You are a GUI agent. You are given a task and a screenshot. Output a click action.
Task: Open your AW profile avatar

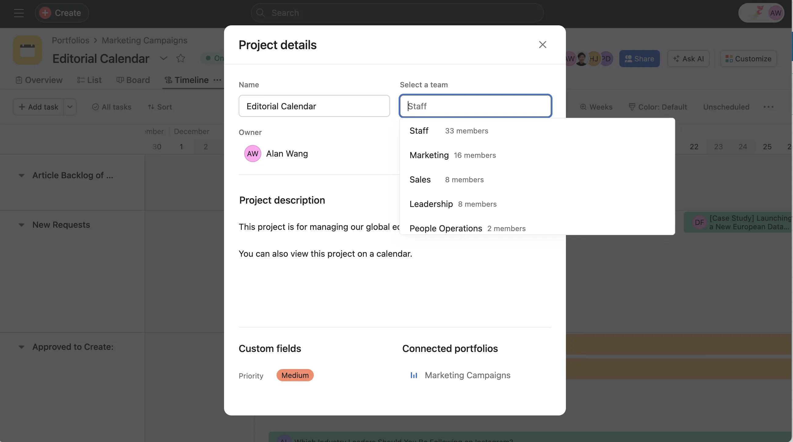tap(776, 13)
